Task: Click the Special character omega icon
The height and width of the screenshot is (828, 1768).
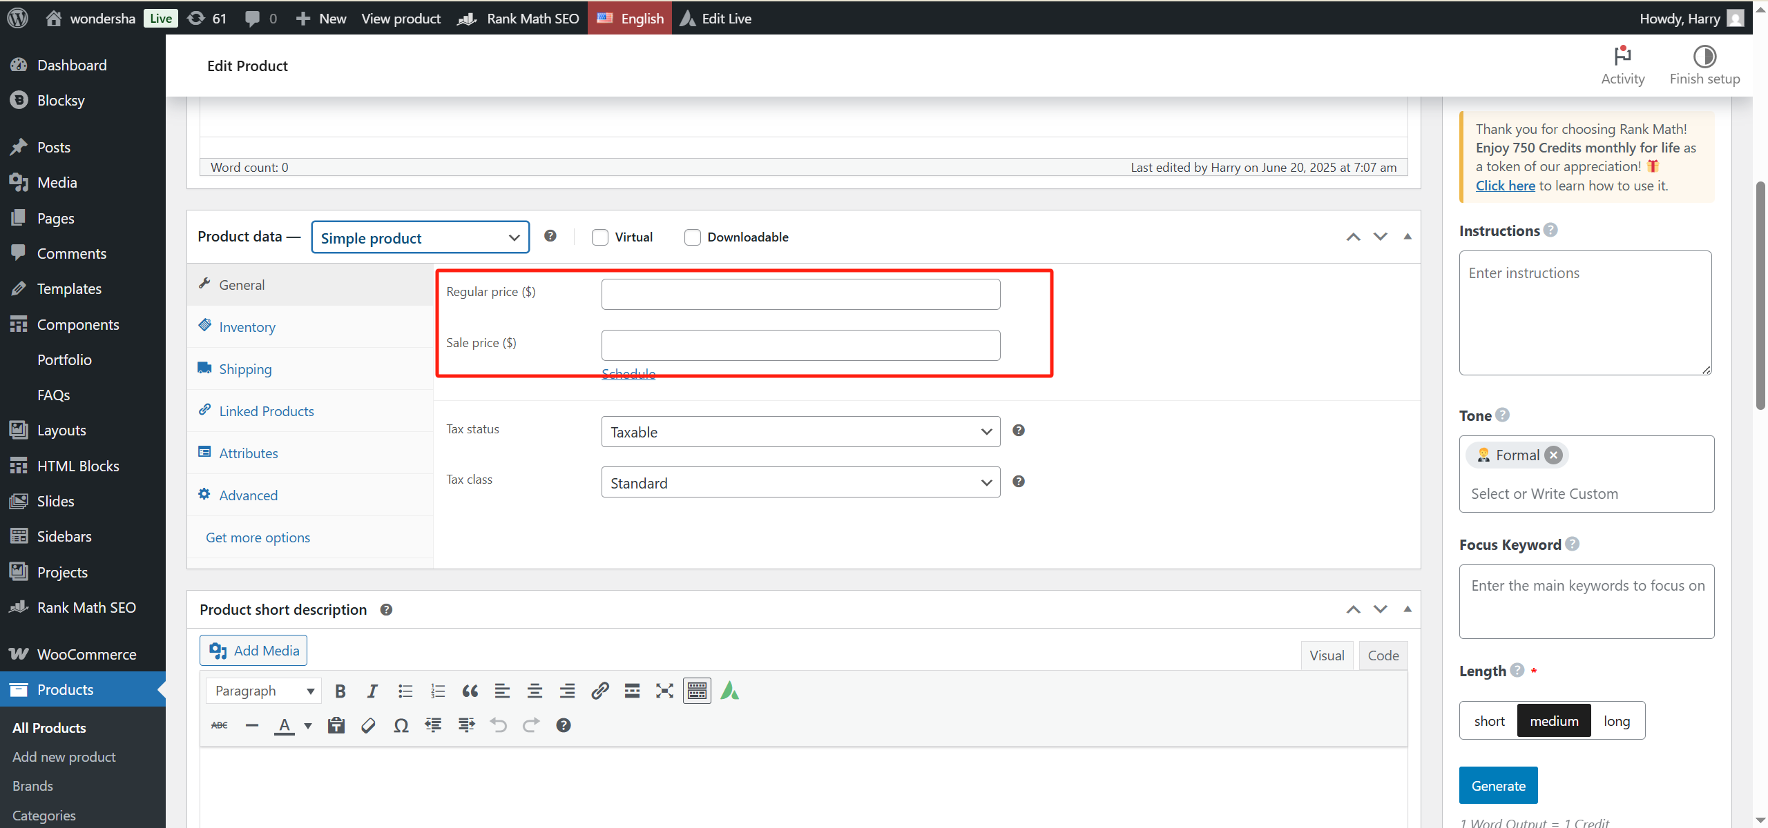Action: (401, 725)
